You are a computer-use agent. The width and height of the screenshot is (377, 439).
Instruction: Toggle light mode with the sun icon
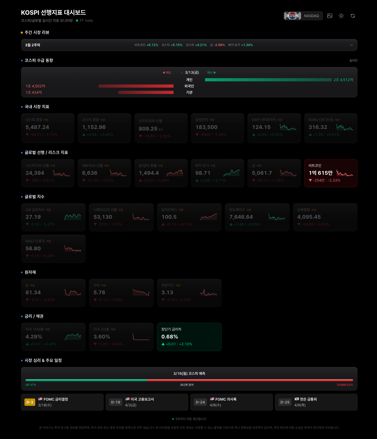[x=341, y=16]
